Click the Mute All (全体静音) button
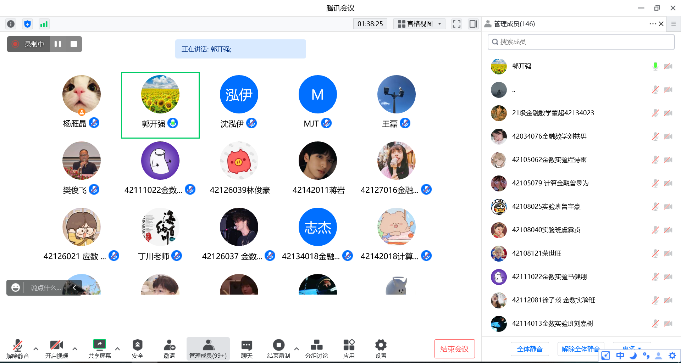Image resolution: width=681 pixels, height=363 pixels. pos(530,349)
